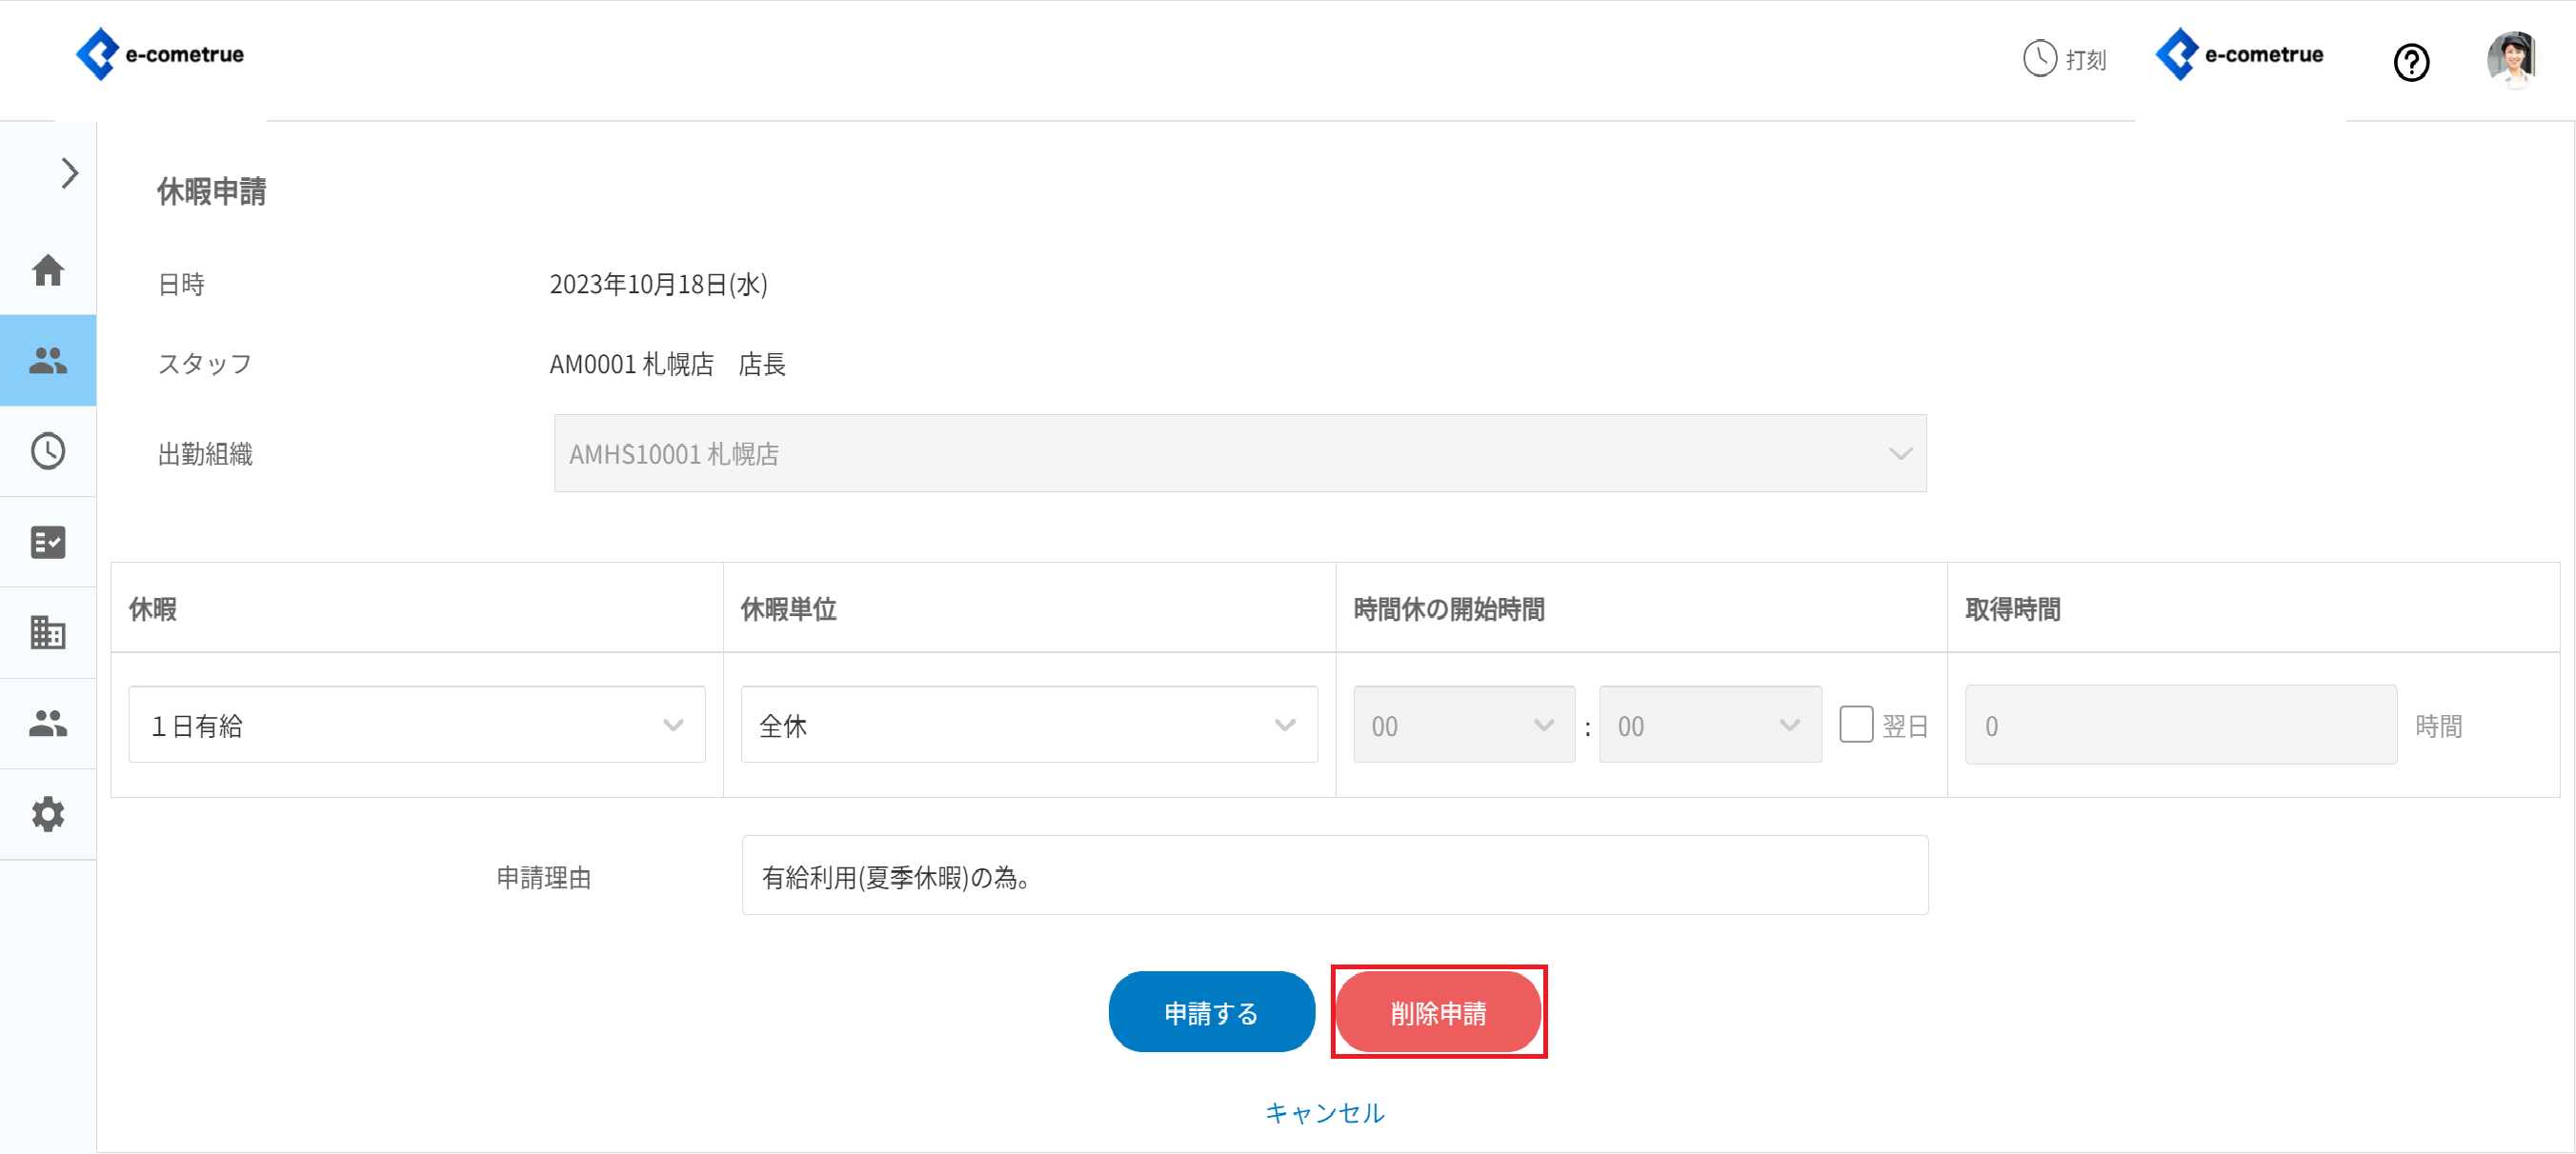Click the 申請理由 text field
Image resolution: width=2576 pixels, height=1154 pixels.
coord(1334,875)
